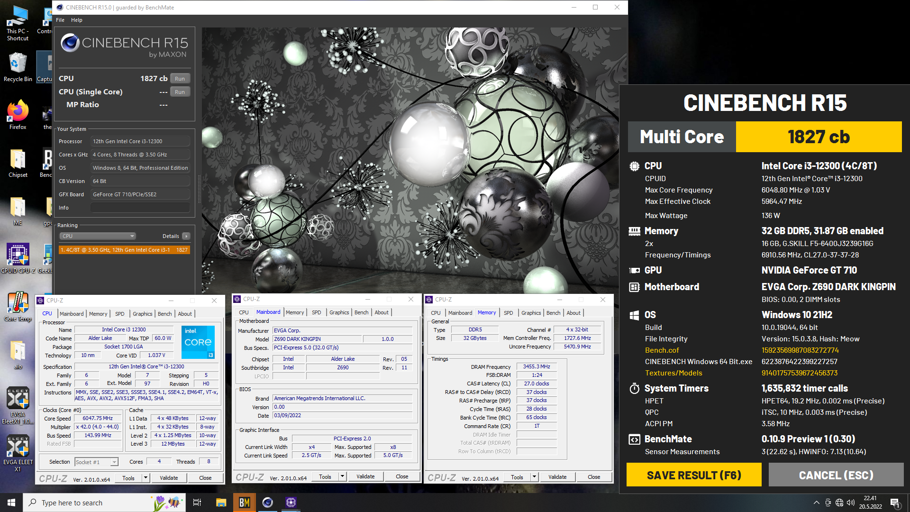Open the aio folder icon

click(x=18, y=355)
